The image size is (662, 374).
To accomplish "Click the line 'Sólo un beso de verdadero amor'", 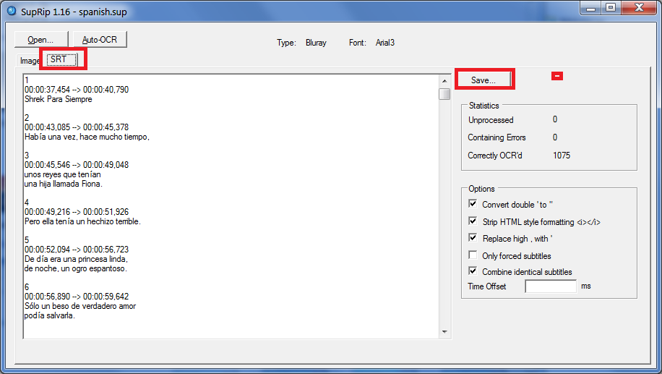I will point(80,306).
